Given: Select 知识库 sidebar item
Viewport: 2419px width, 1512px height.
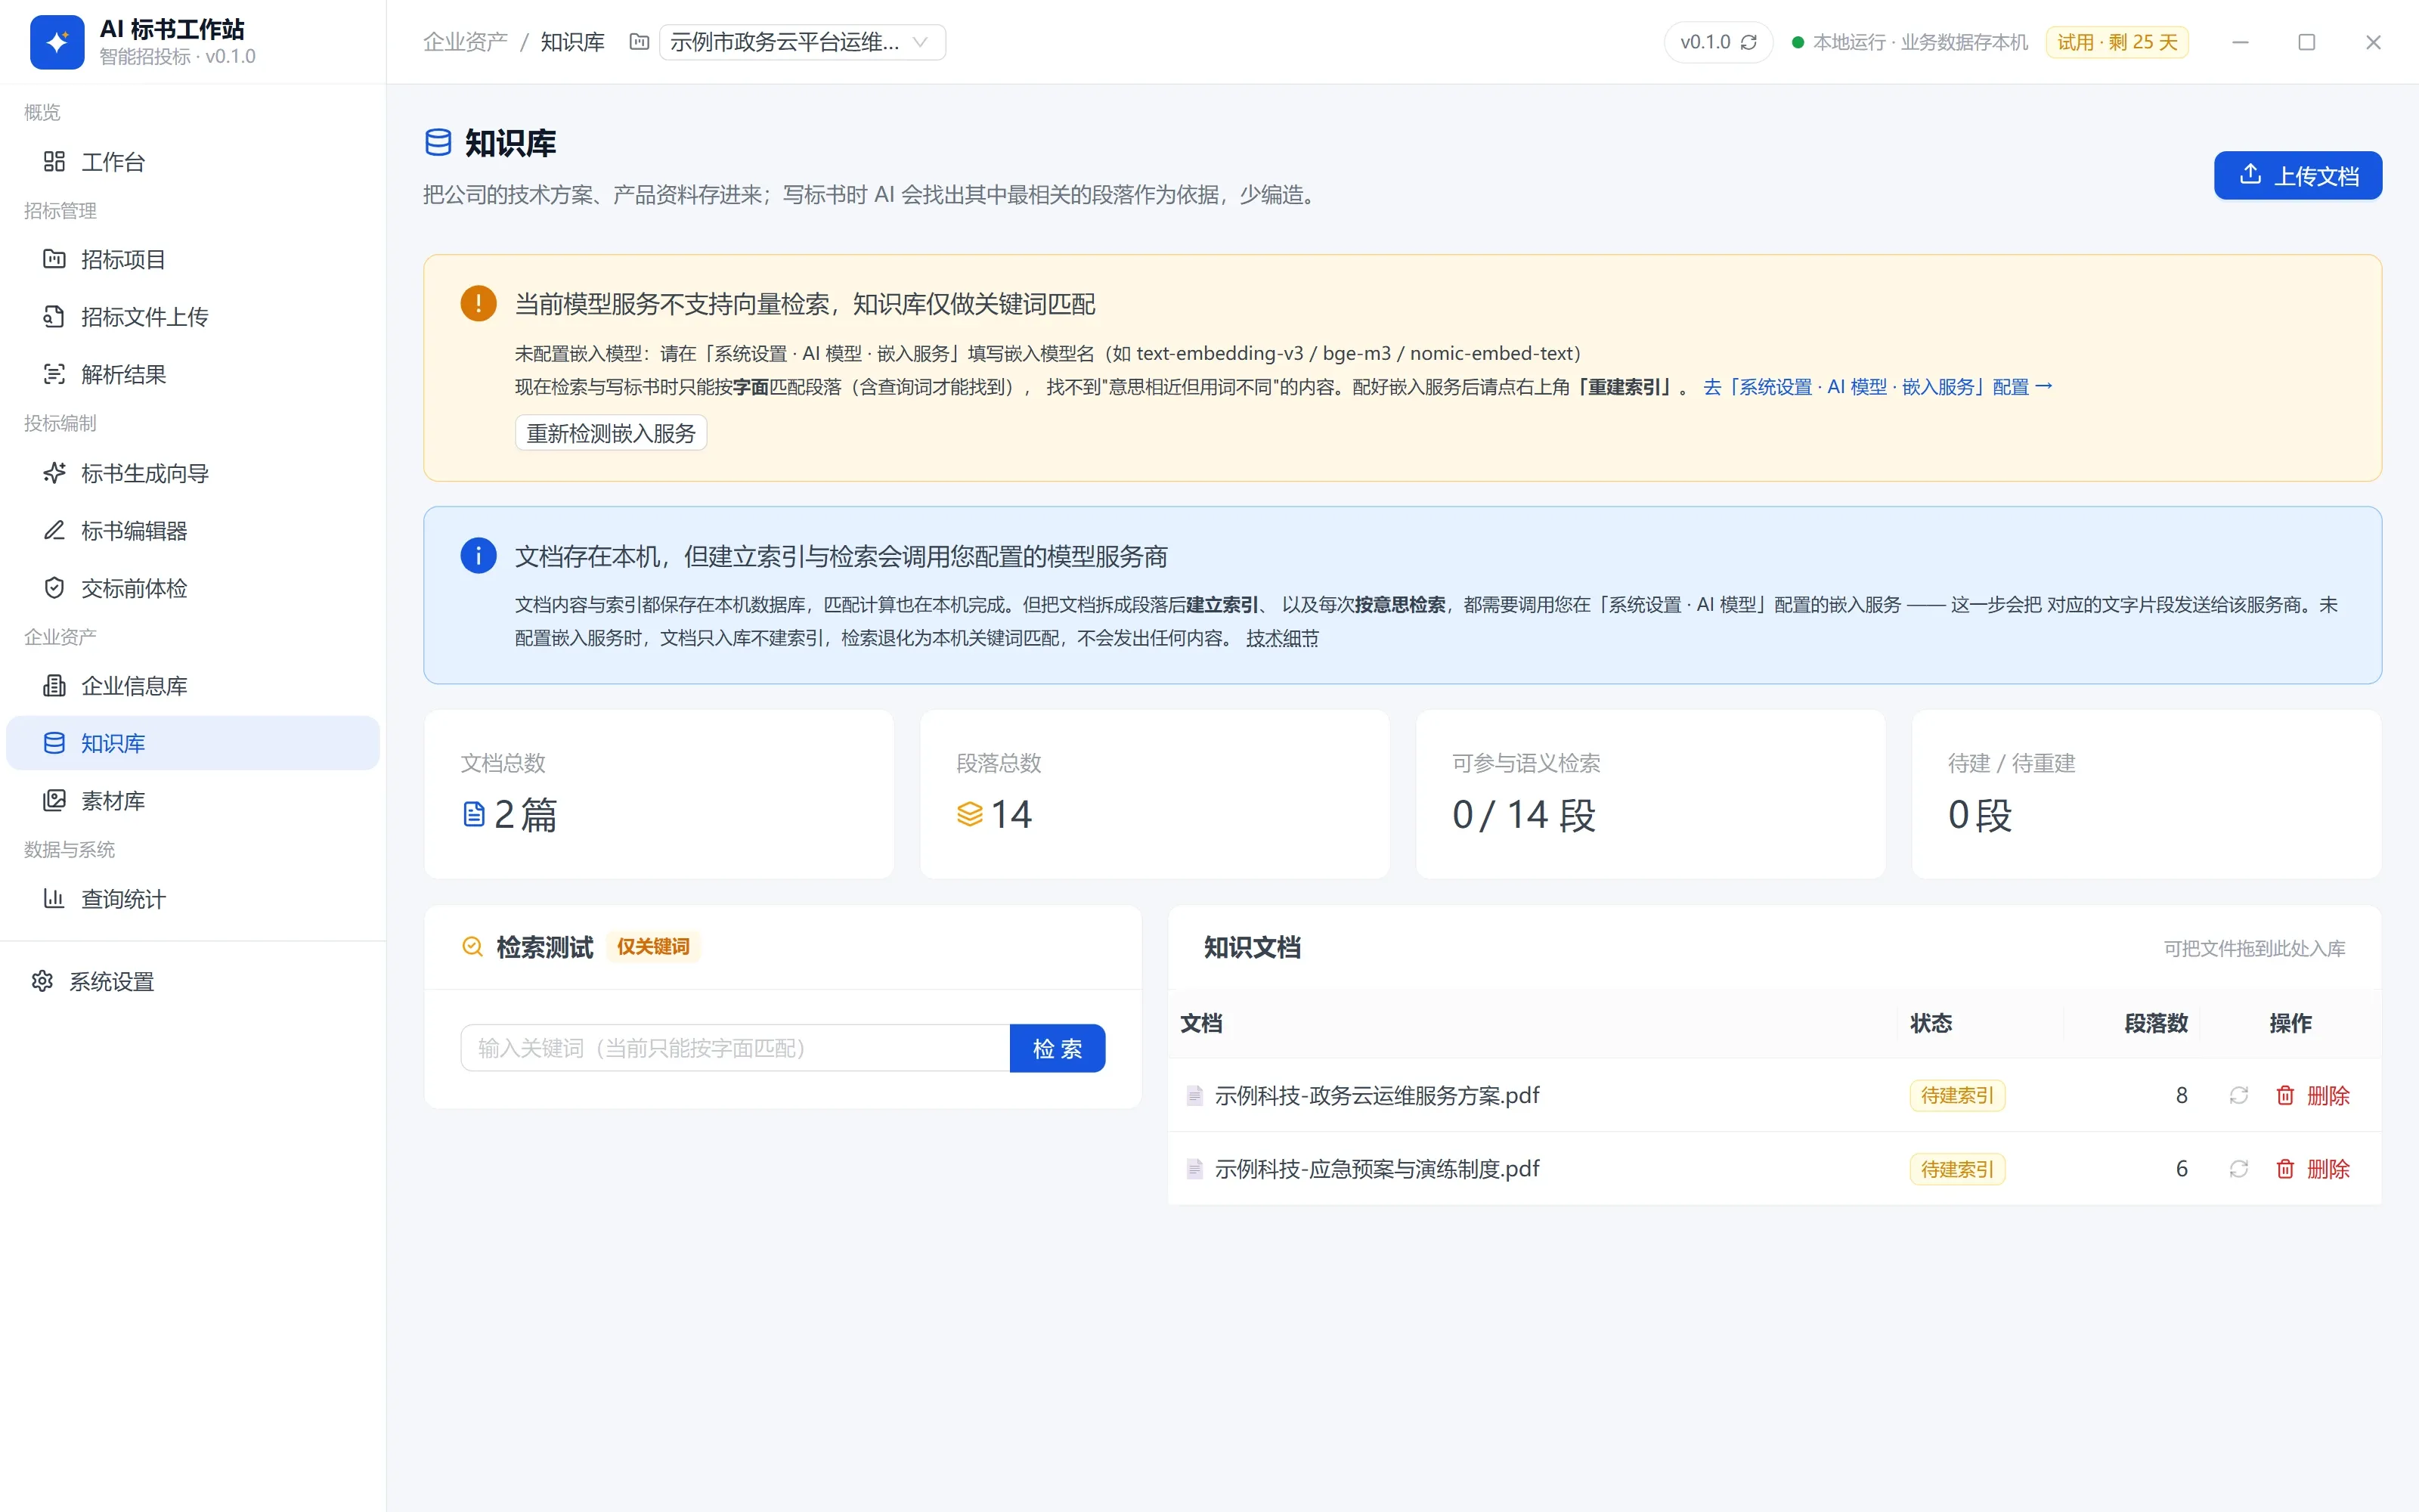Looking at the screenshot, I should 193,743.
